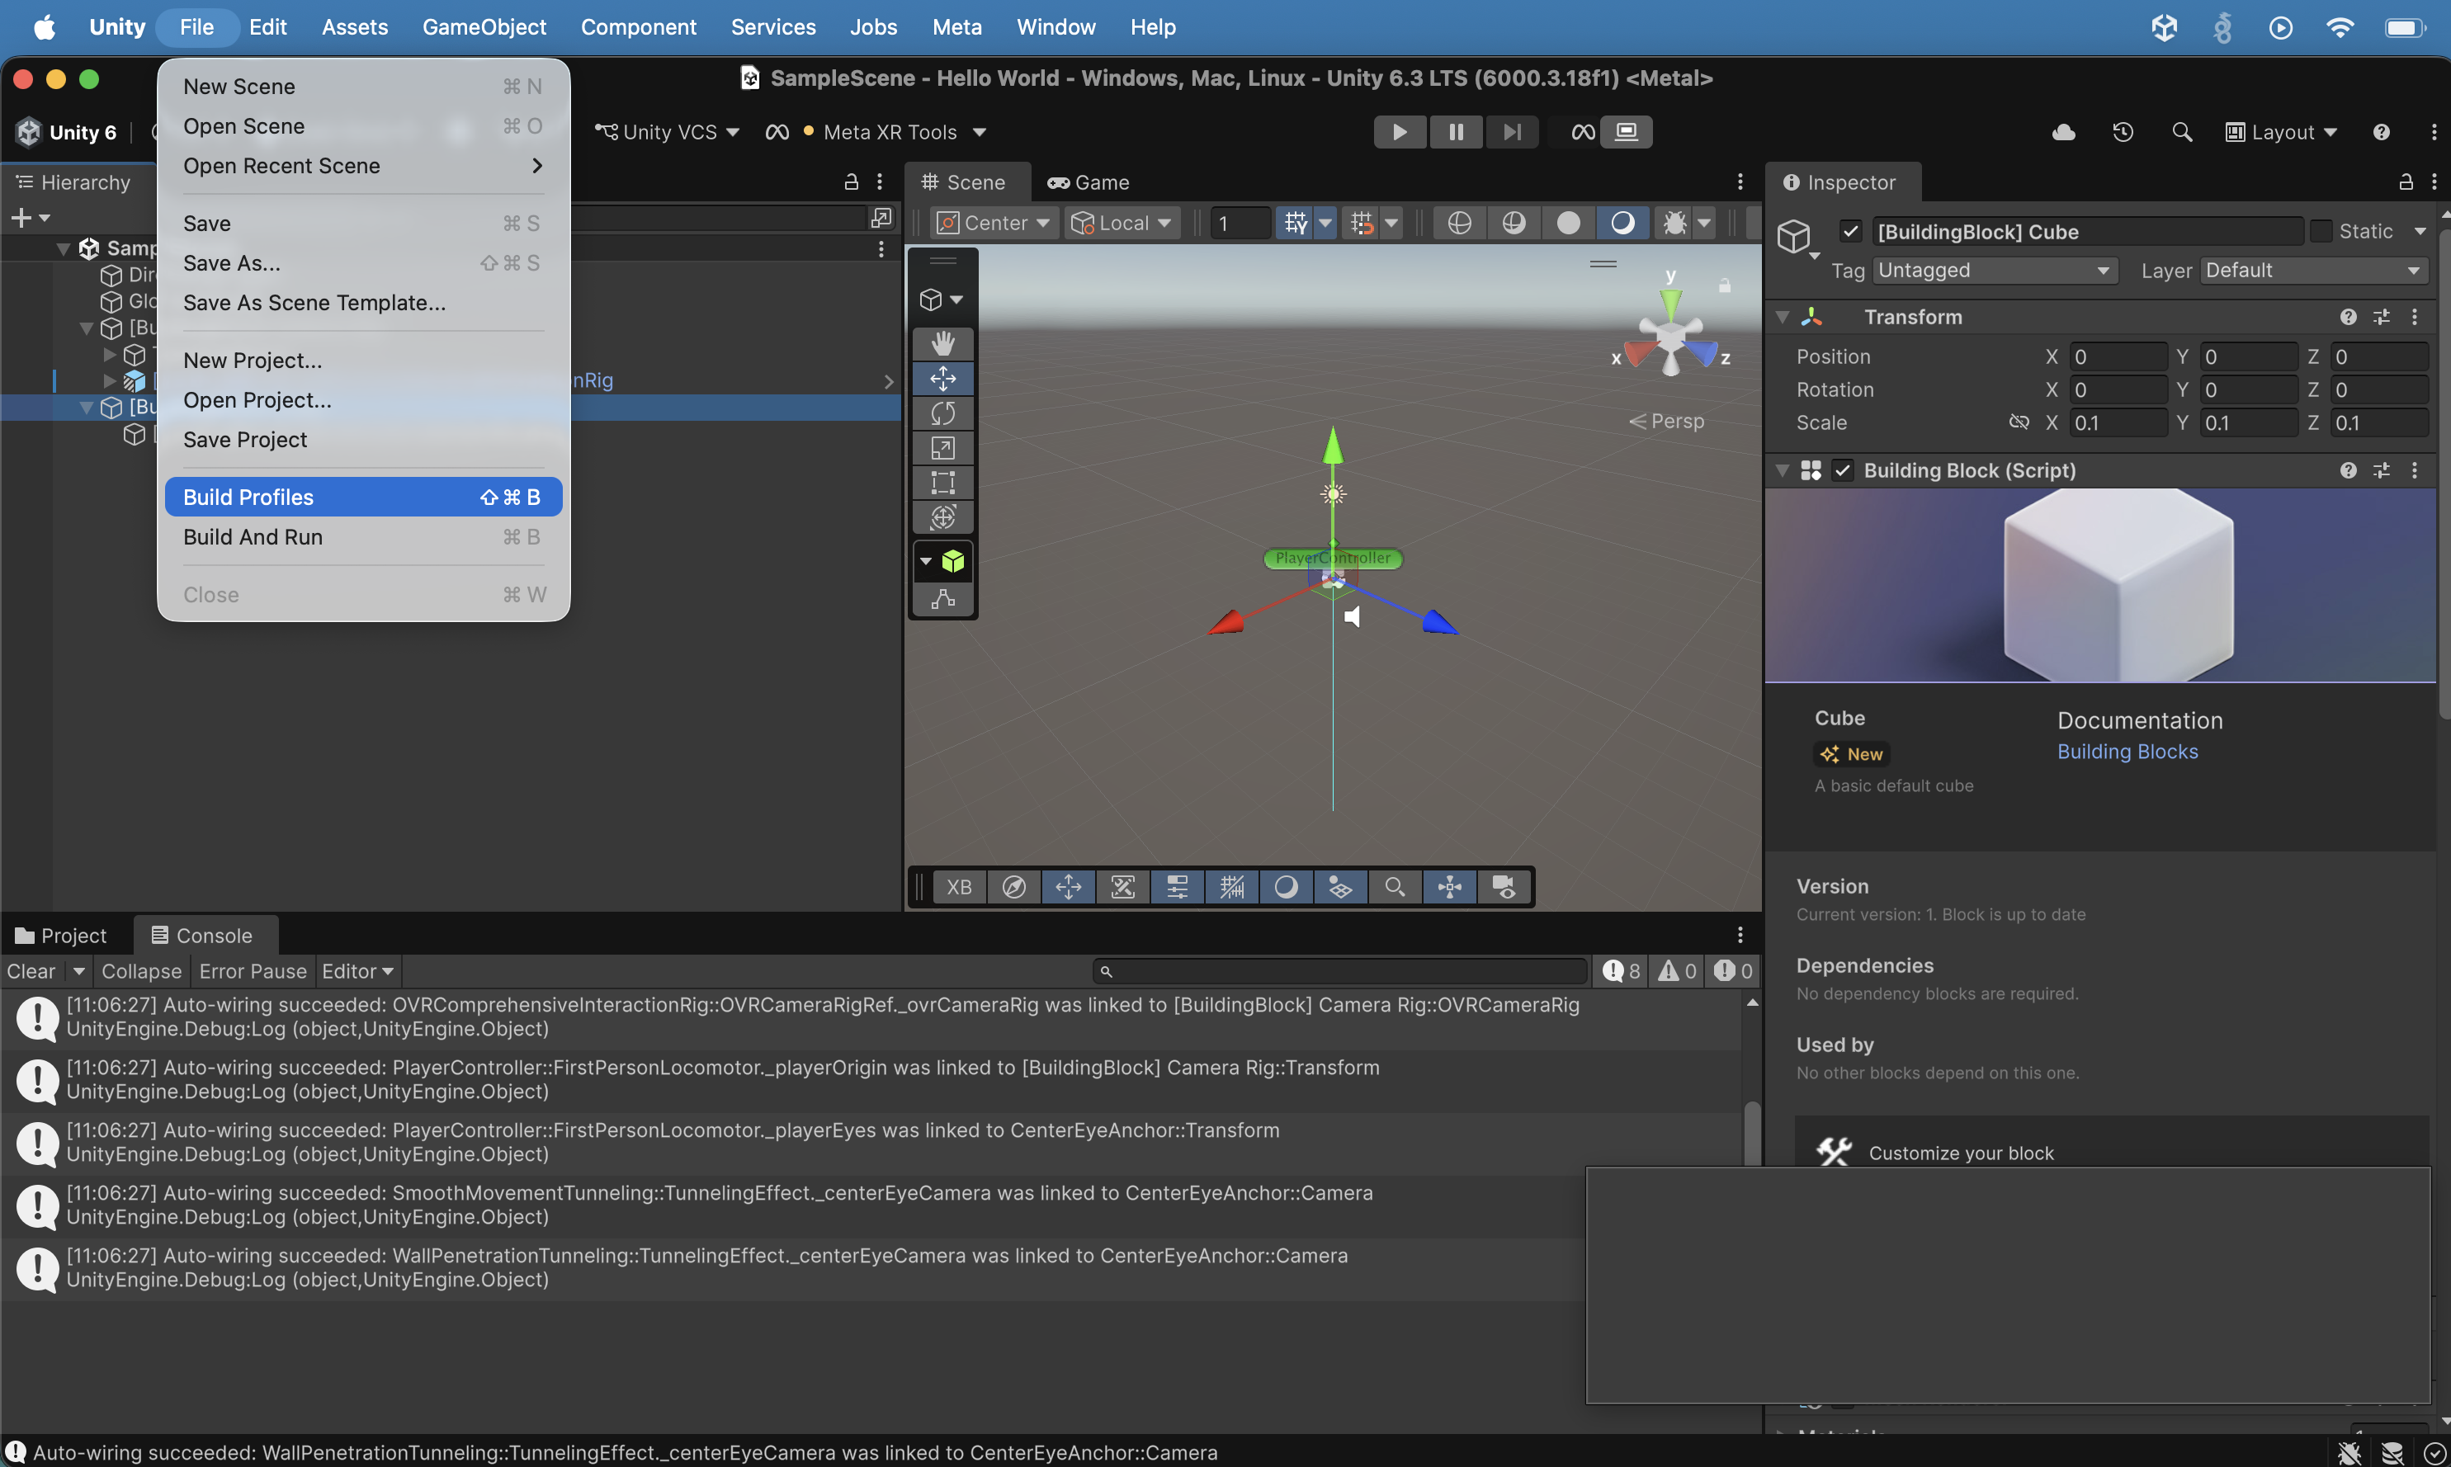Select the combined Transform tool
This screenshot has height=1467, width=2451.
coord(942,516)
